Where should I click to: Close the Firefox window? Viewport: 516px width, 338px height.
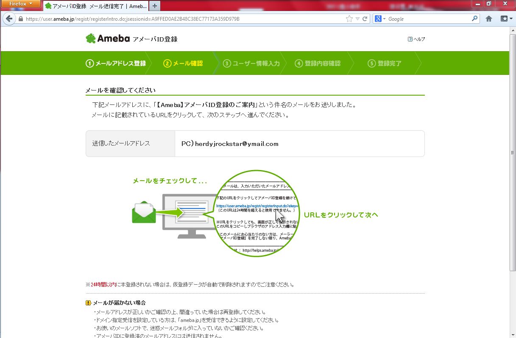(x=504, y=3)
